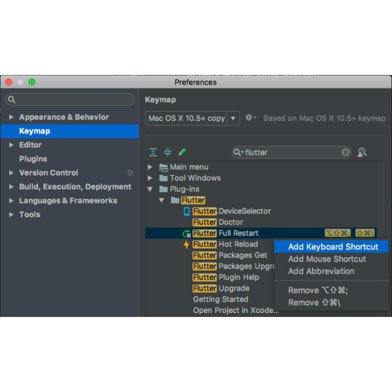
Task: Click the expand all icon above the keymap tree
Action: [x=153, y=152]
